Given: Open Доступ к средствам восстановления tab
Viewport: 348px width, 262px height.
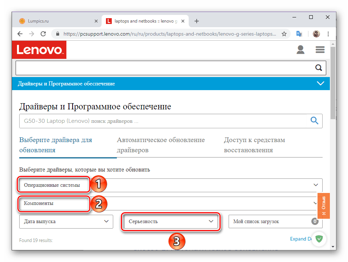Looking at the screenshot, I should [x=254, y=145].
